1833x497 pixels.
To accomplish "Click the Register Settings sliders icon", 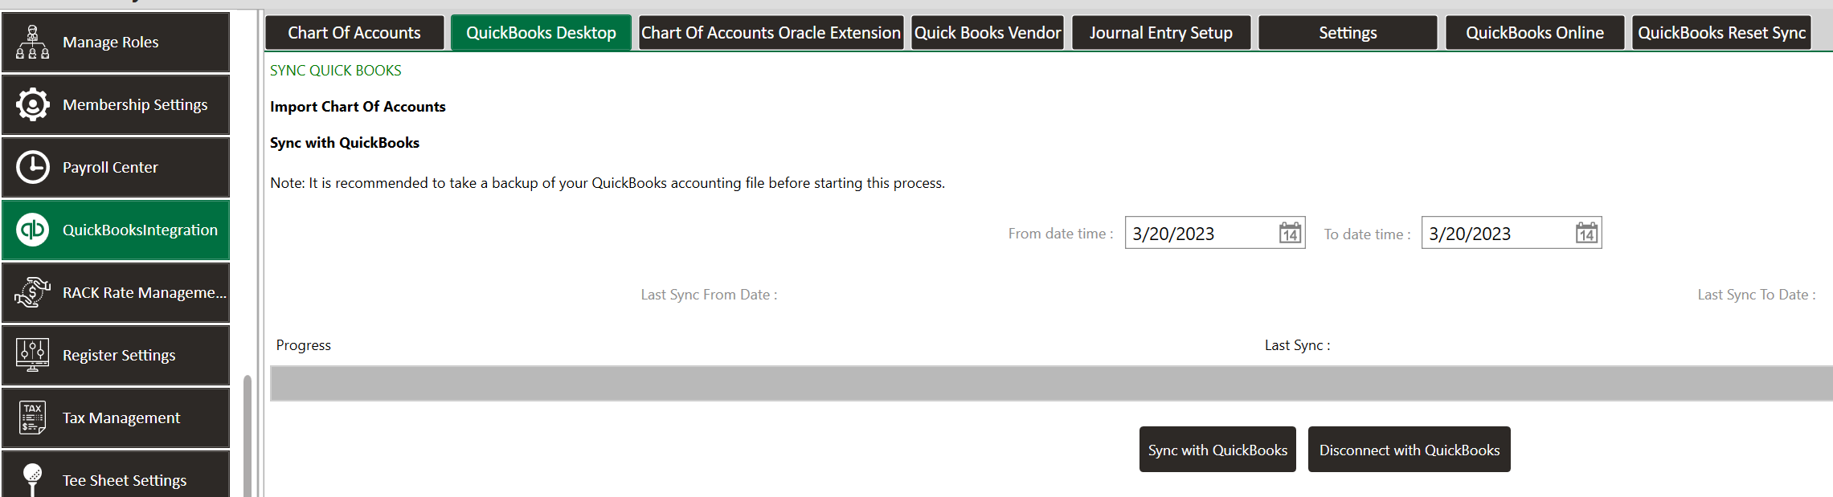I will [x=32, y=355].
